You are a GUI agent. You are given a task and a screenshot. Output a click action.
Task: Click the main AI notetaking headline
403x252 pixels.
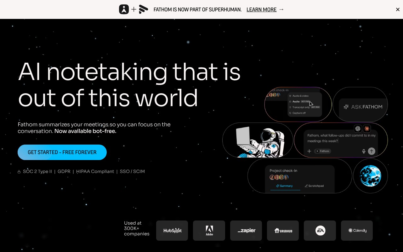[x=129, y=84]
